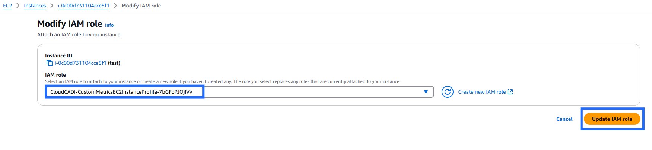Screen dimensions: 652x150
Task: Open the Info link beside the heading
Action: 109,25
